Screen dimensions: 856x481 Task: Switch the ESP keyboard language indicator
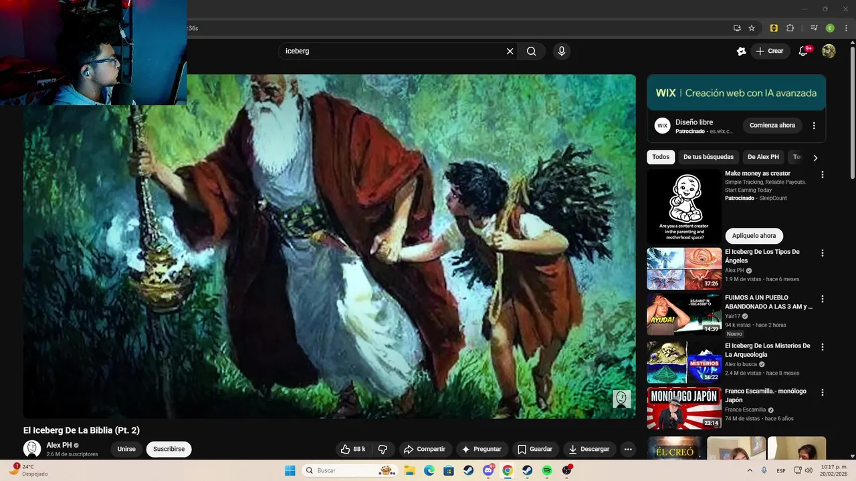(x=781, y=470)
